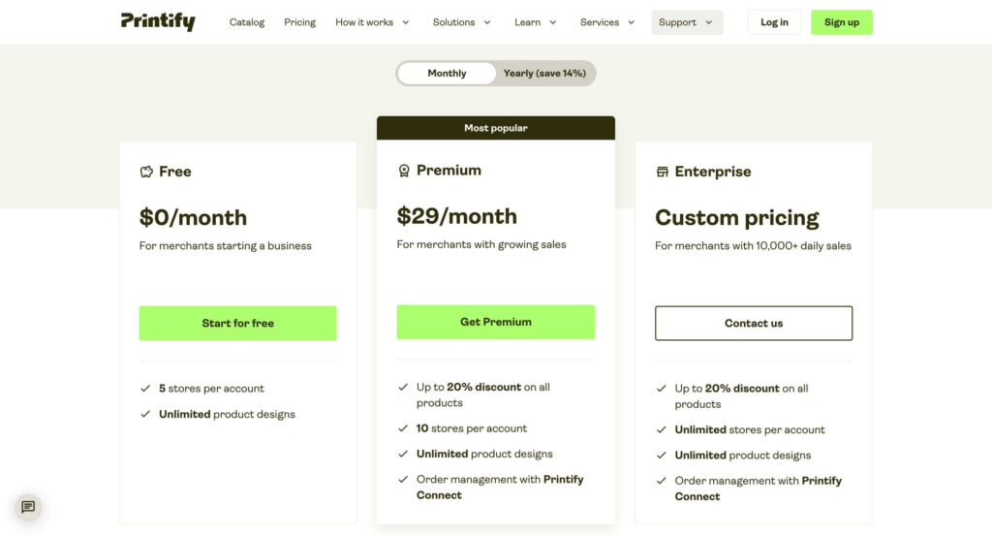Click checkmark beside 10 stores per account
This screenshot has height=536, width=992.
(403, 428)
